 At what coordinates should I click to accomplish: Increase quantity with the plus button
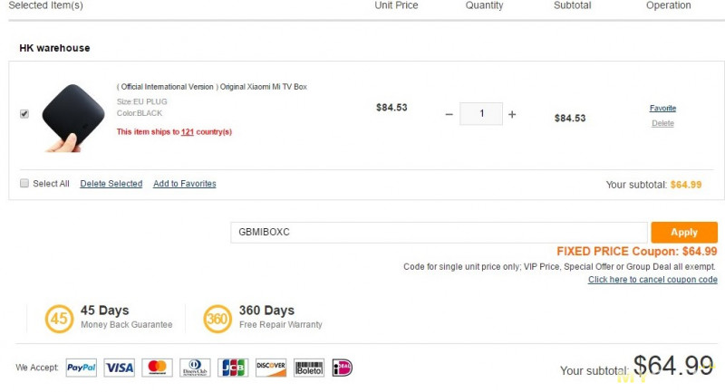coord(512,114)
